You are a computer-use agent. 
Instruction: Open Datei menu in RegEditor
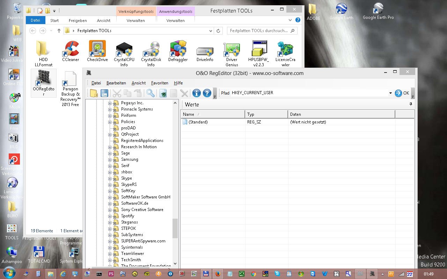click(x=96, y=83)
